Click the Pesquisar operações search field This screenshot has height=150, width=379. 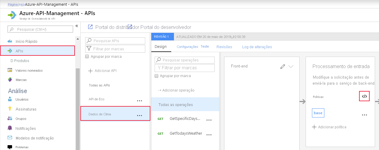pyautogui.click(x=185, y=60)
